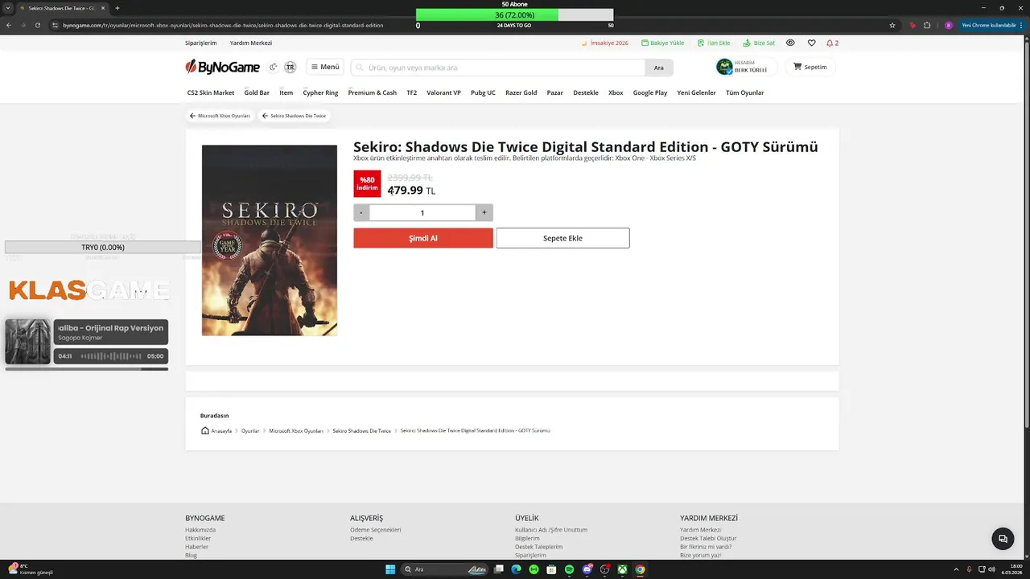
Task: Open Destek Talebi Oluştur footer link
Action: pos(708,538)
